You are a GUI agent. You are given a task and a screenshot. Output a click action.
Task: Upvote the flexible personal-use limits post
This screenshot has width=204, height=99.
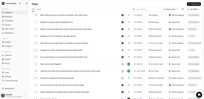[35, 15]
